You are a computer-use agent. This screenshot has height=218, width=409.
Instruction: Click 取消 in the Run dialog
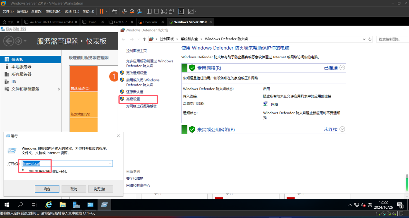(74, 189)
